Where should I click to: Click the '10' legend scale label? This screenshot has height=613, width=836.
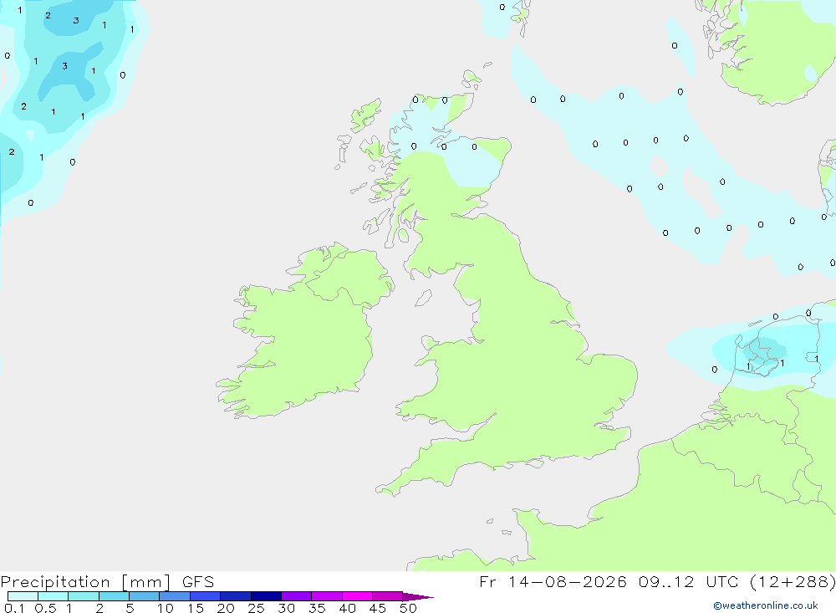tap(166, 608)
